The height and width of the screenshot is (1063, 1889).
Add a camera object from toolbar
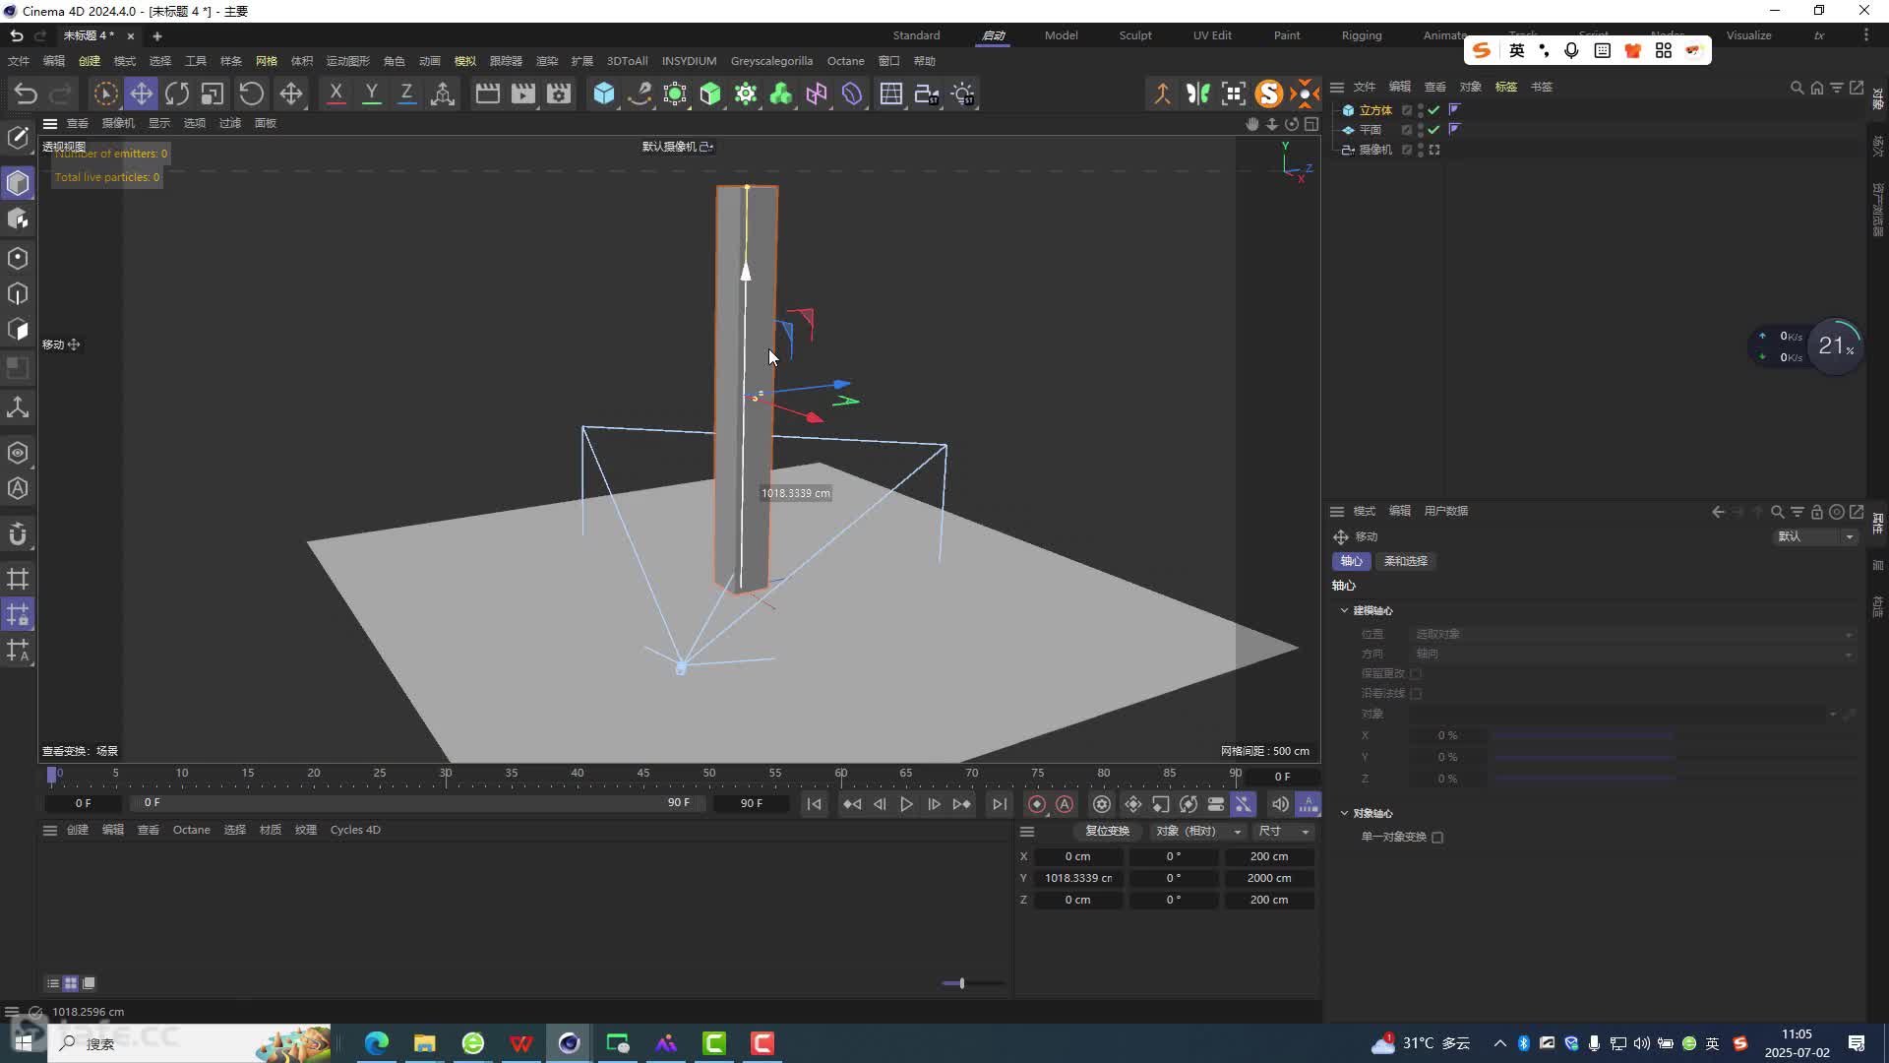(927, 94)
